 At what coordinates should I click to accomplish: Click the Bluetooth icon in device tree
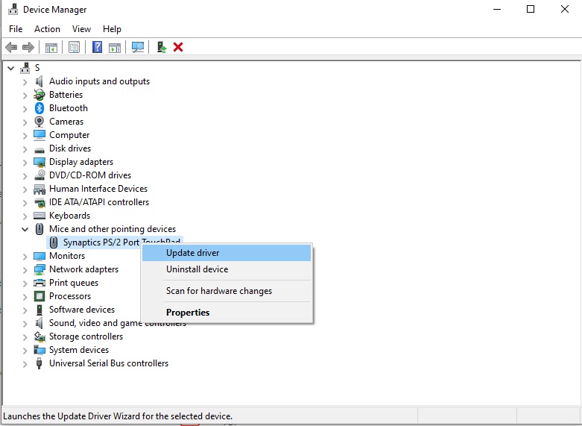pyautogui.click(x=39, y=108)
